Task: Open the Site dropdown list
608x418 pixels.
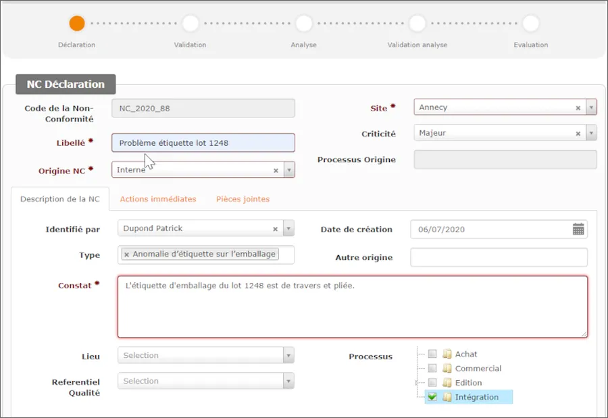Action: point(591,107)
